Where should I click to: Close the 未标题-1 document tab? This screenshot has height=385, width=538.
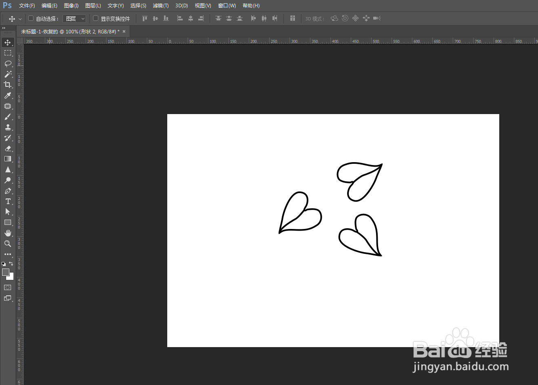click(x=124, y=31)
